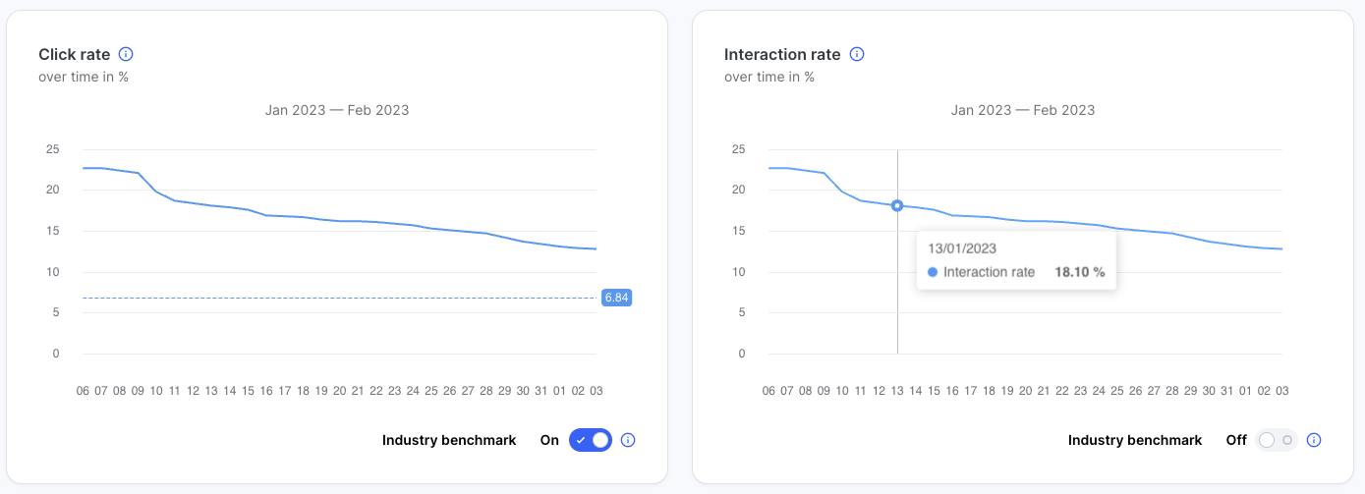Click Jan 2023 — Feb 2023 label on Click rate chart

coord(337,110)
